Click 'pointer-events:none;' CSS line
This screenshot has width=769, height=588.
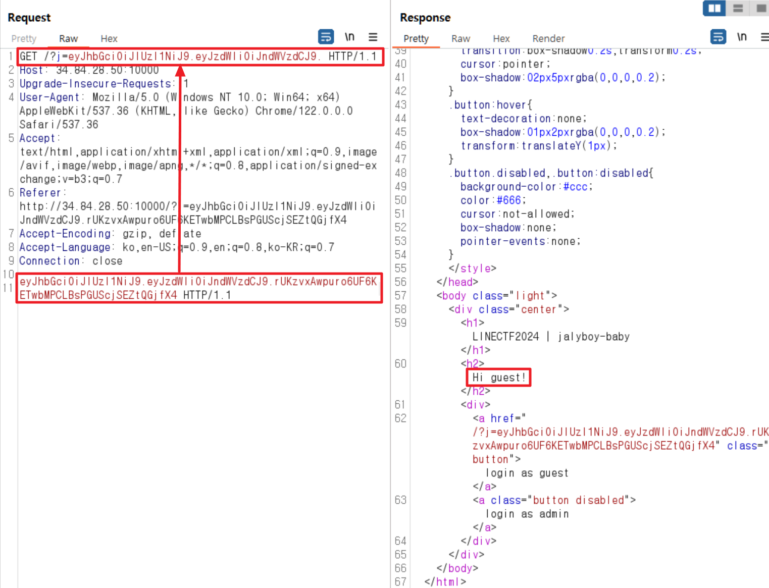pos(520,241)
